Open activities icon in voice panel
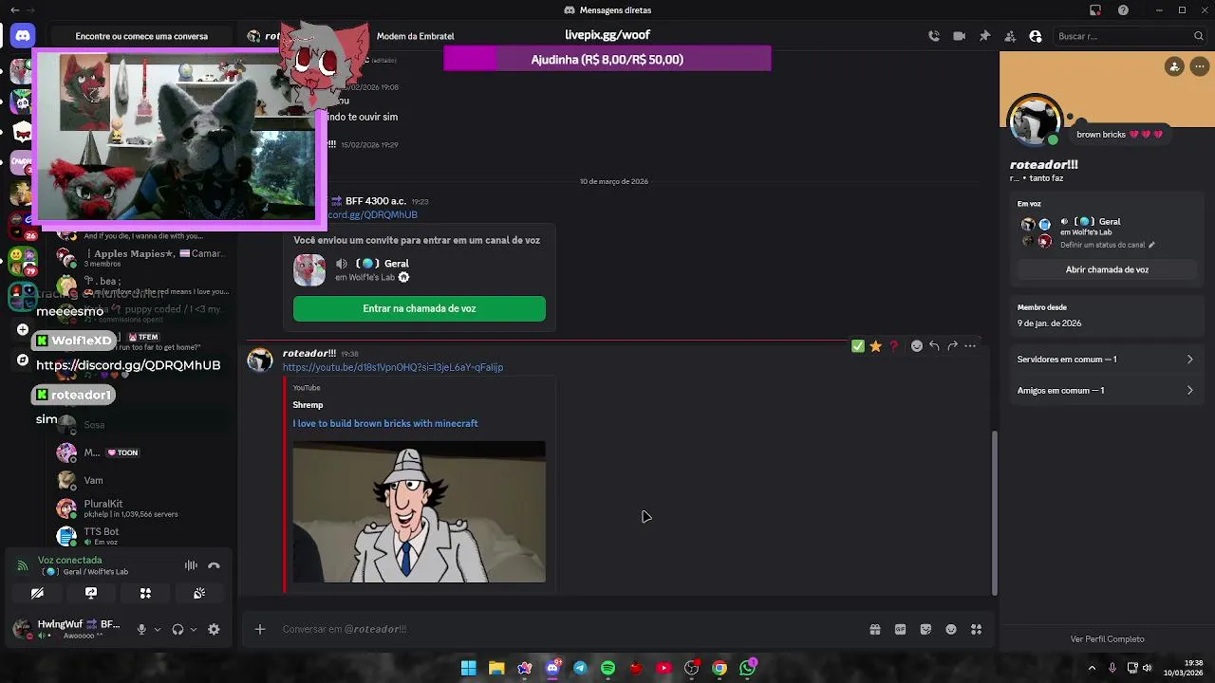The height and width of the screenshot is (683, 1215). (x=145, y=593)
